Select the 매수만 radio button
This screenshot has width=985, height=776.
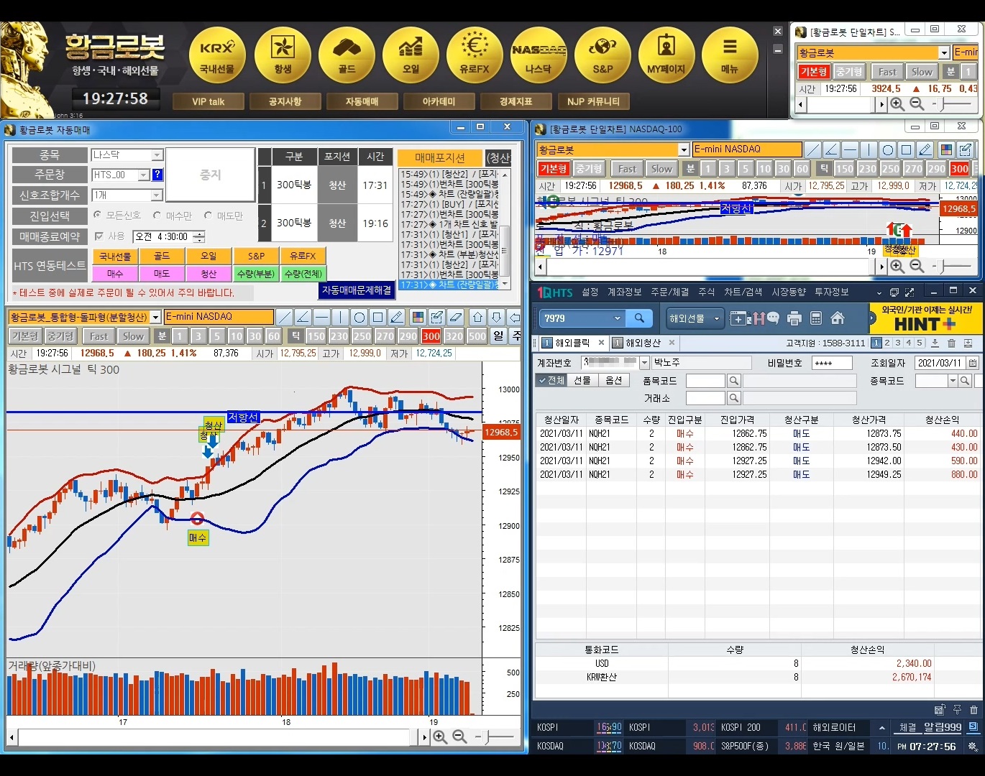tap(157, 215)
